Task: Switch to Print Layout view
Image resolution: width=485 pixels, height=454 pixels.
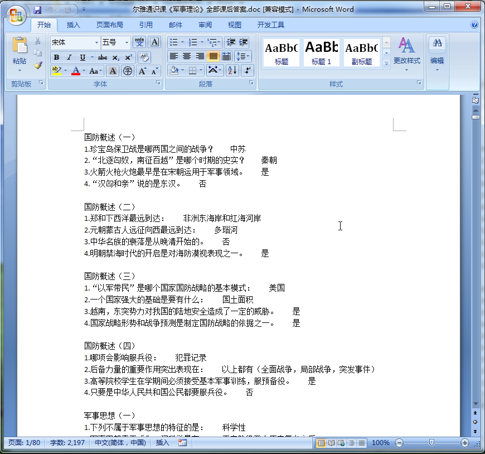Action: [x=321, y=443]
